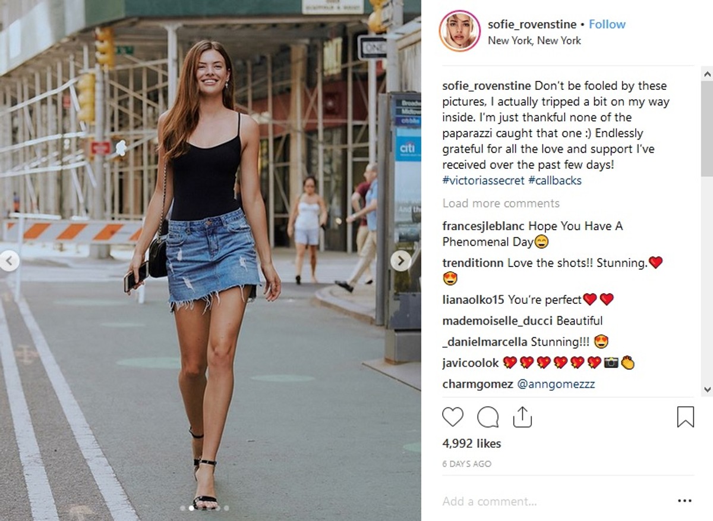Open #callbacks hashtag link
Viewport: 713px width, 521px height.
coord(554,180)
